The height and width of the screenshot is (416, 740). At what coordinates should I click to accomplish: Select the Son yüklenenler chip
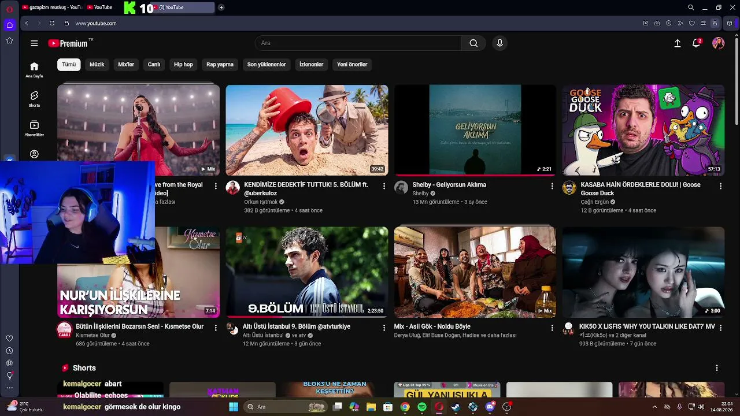[x=267, y=65]
